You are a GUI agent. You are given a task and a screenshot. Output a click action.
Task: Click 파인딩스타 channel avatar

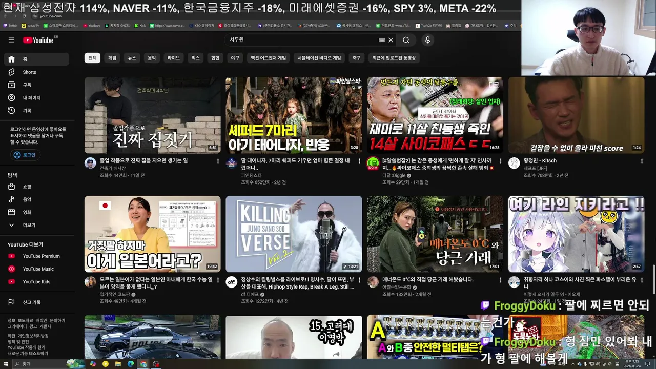tap(231, 163)
